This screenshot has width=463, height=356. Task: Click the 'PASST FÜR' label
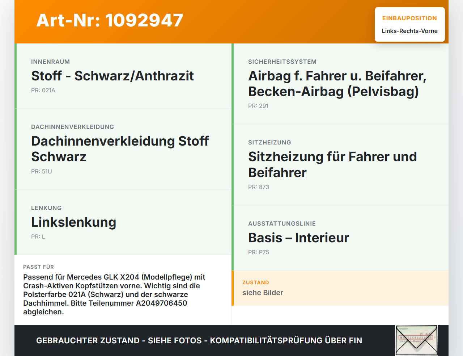(38, 267)
